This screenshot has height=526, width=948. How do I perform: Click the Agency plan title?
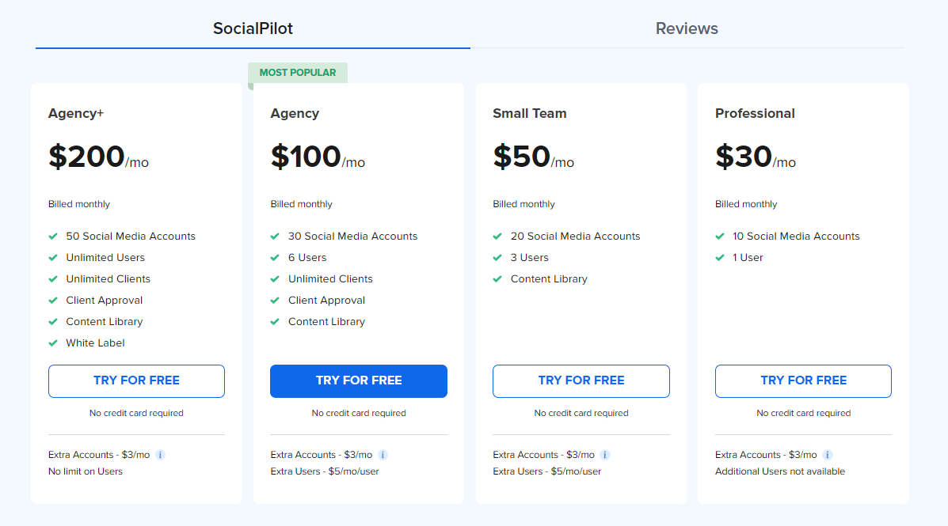[x=295, y=114]
